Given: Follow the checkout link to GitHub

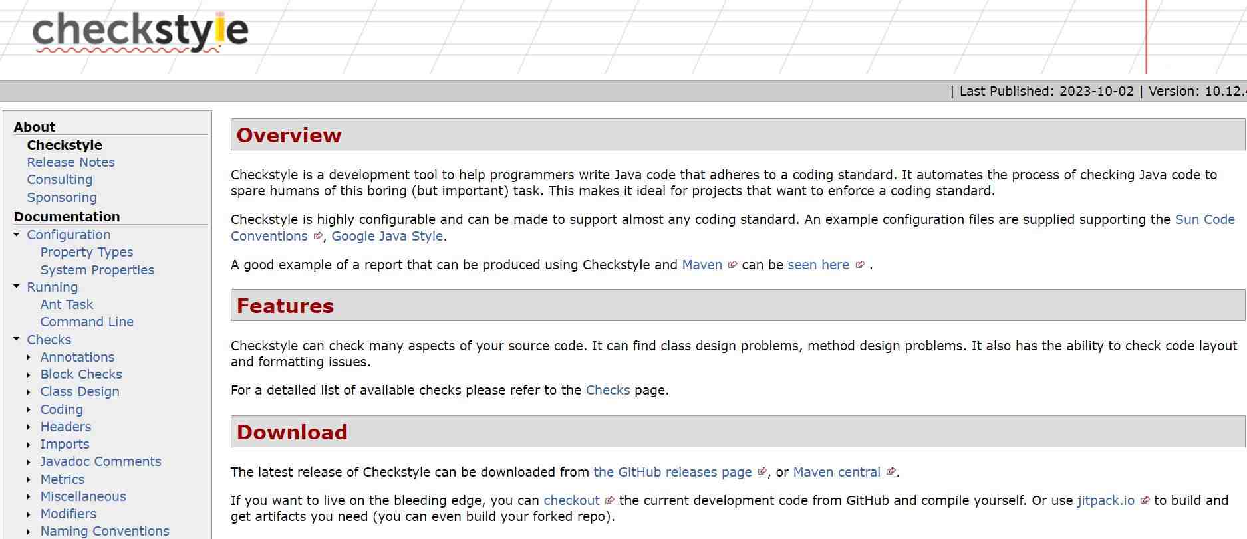Looking at the screenshot, I should [571, 500].
